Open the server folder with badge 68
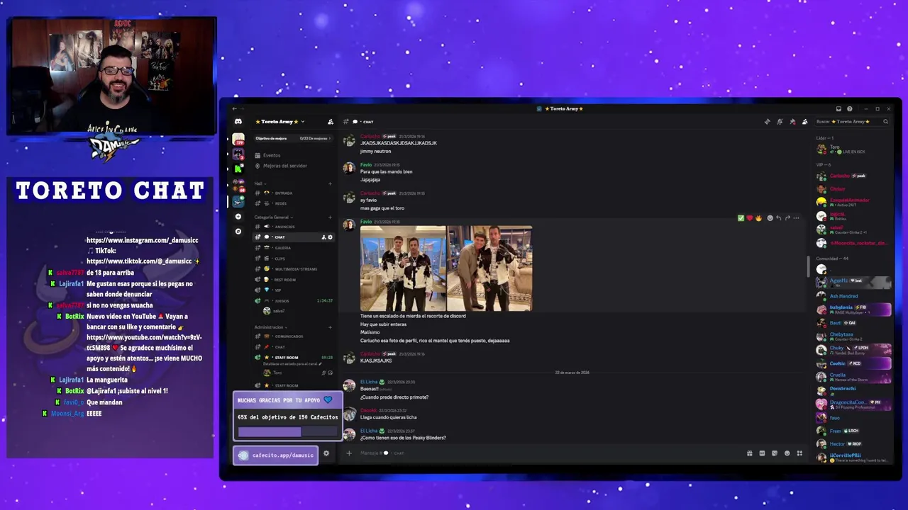This screenshot has height=510, width=908. coord(238,185)
